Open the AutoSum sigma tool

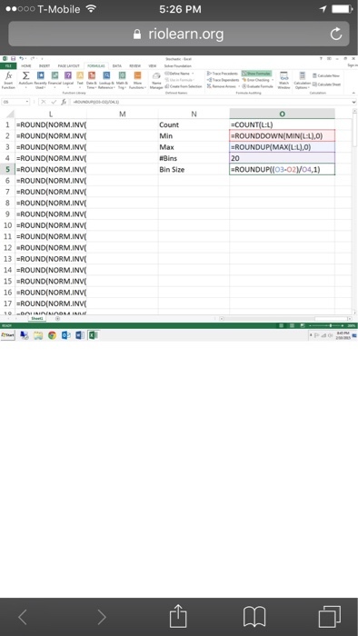[26, 80]
